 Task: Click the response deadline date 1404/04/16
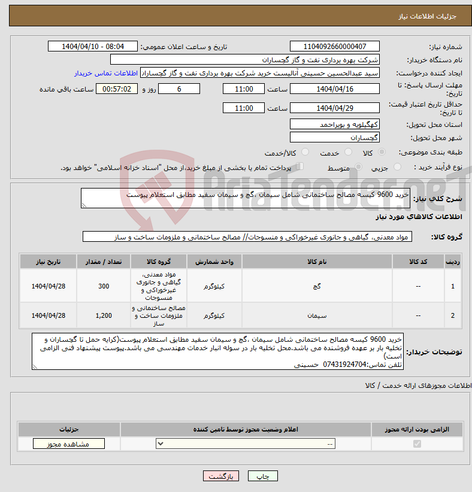[335, 89]
